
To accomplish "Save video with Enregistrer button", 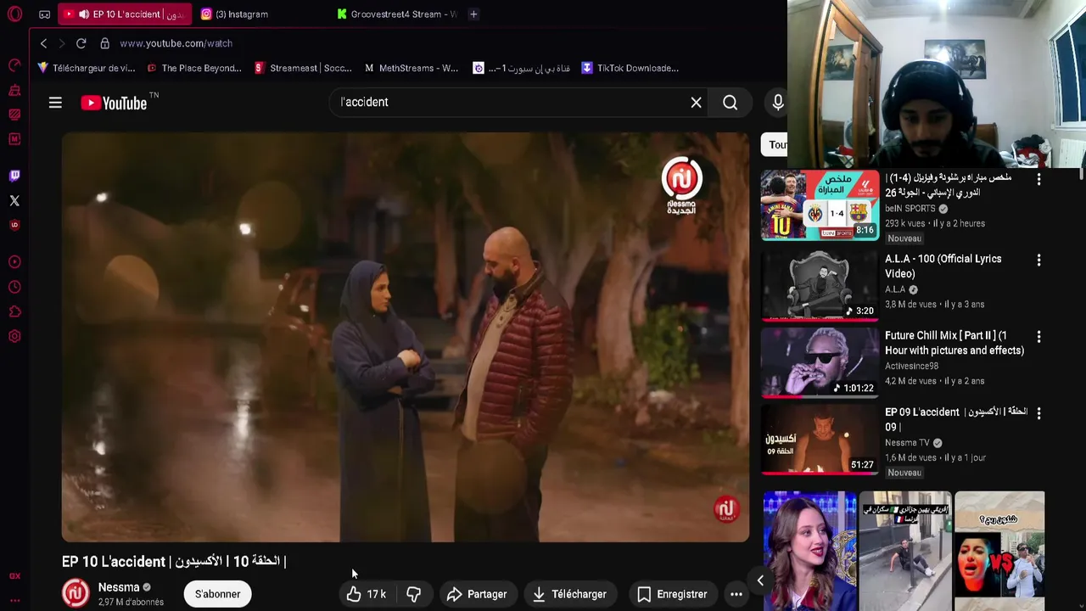I will coord(672,594).
